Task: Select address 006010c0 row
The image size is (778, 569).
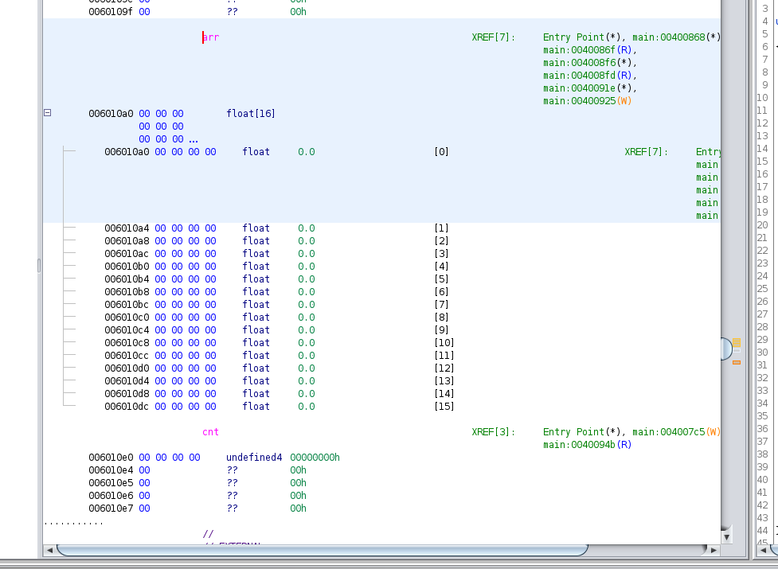Action: point(127,318)
